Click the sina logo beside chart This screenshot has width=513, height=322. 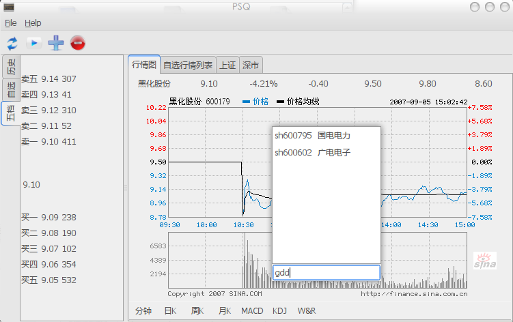point(485,261)
